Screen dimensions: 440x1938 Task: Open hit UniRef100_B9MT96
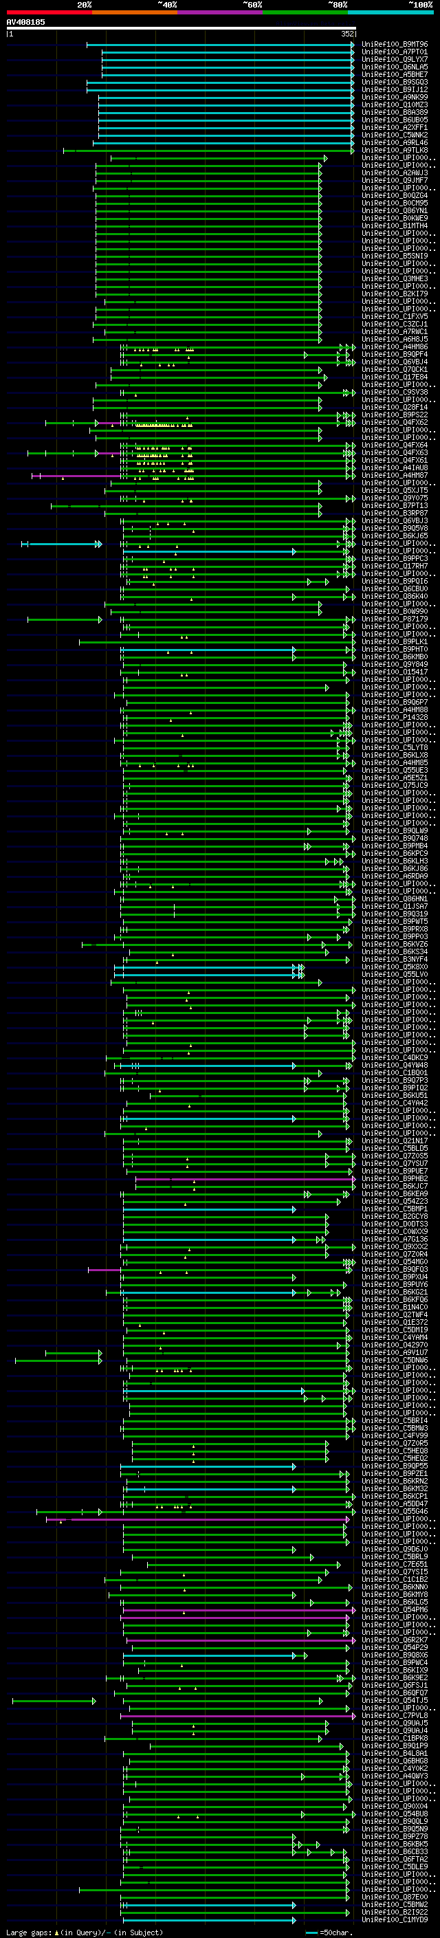(394, 45)
